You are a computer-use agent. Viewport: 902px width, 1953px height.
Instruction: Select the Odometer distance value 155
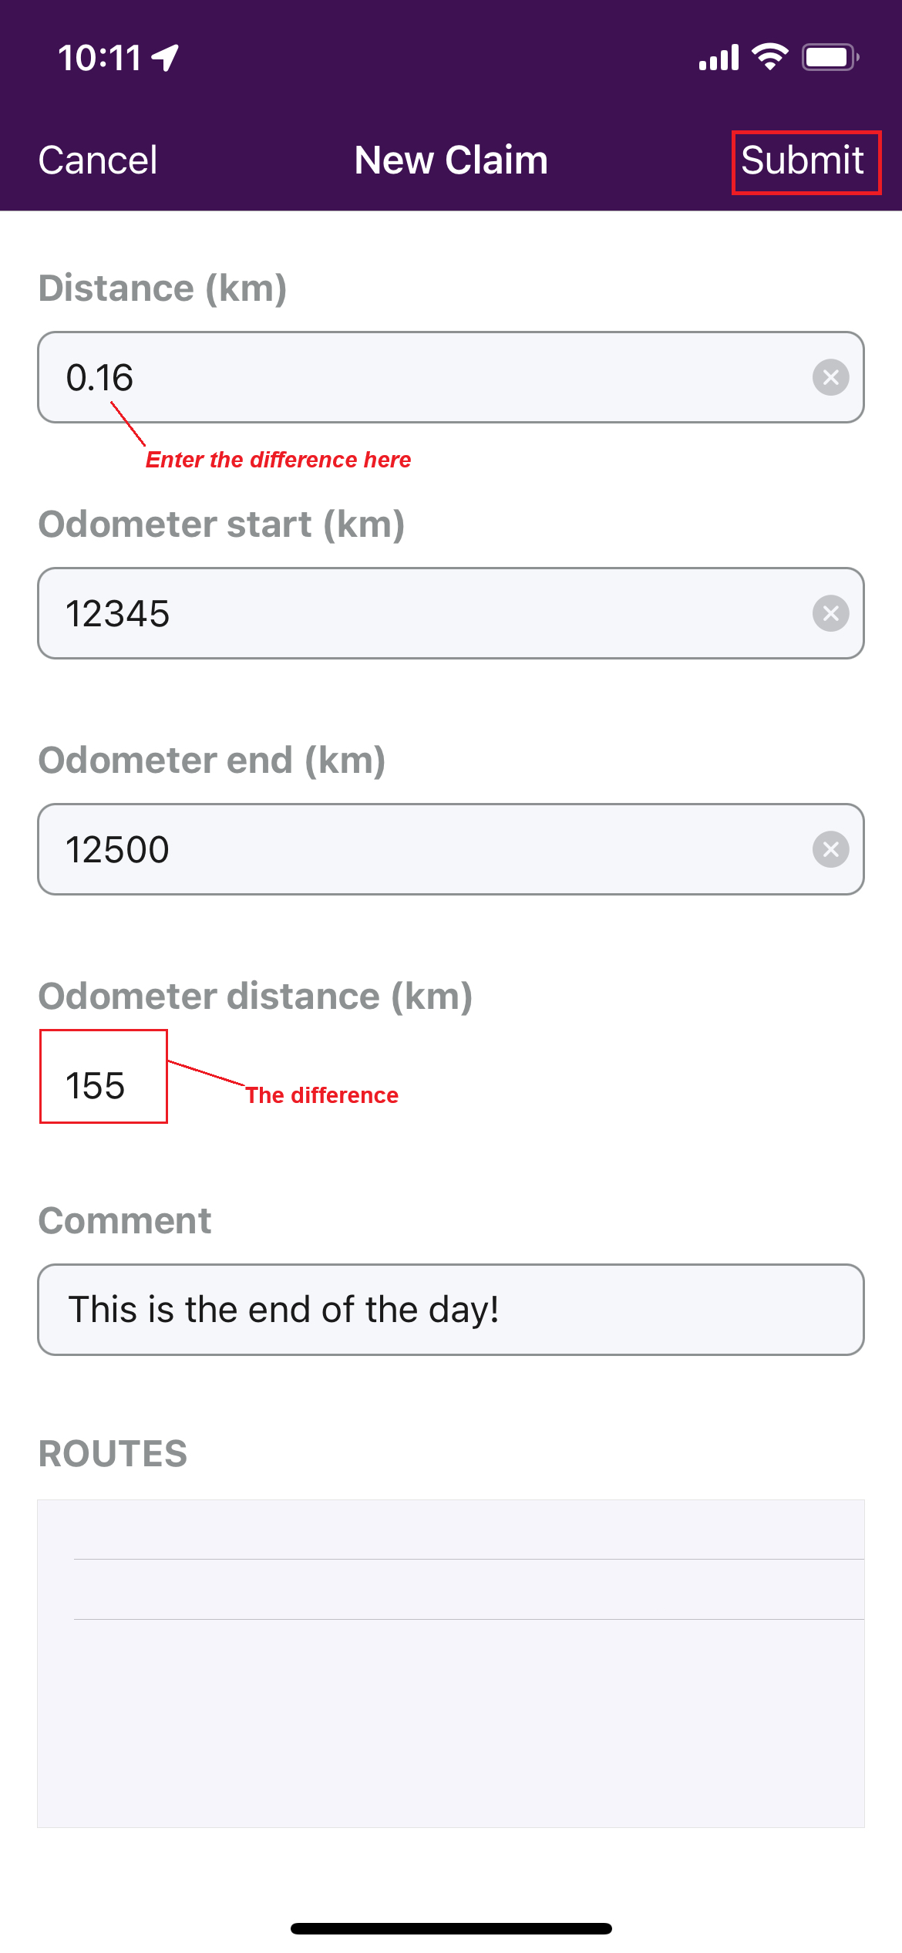point(96,1085)
